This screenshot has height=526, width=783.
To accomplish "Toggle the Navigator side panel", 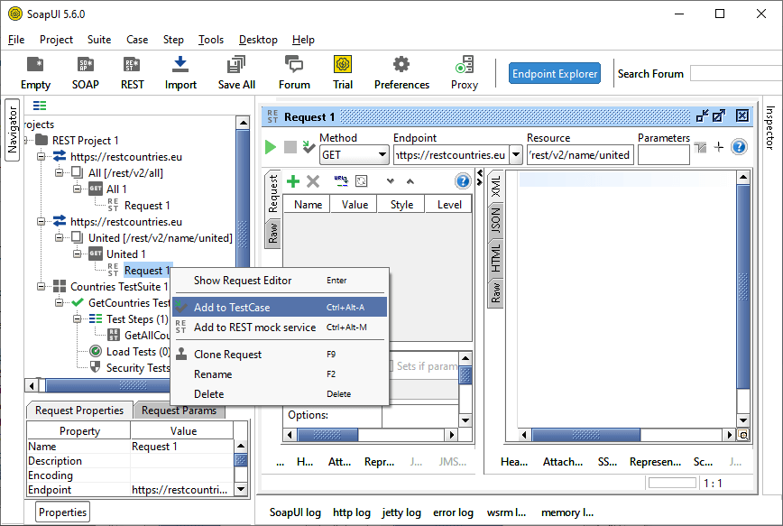I will [x=12, y=129].
